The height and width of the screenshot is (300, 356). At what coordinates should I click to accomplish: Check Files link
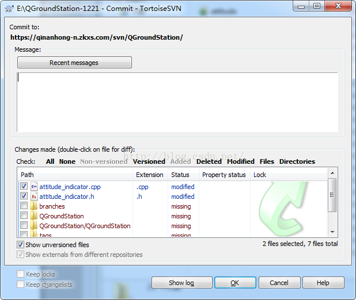(267, 161)
